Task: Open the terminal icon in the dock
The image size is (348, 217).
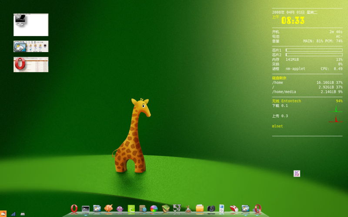Action: 85,209
